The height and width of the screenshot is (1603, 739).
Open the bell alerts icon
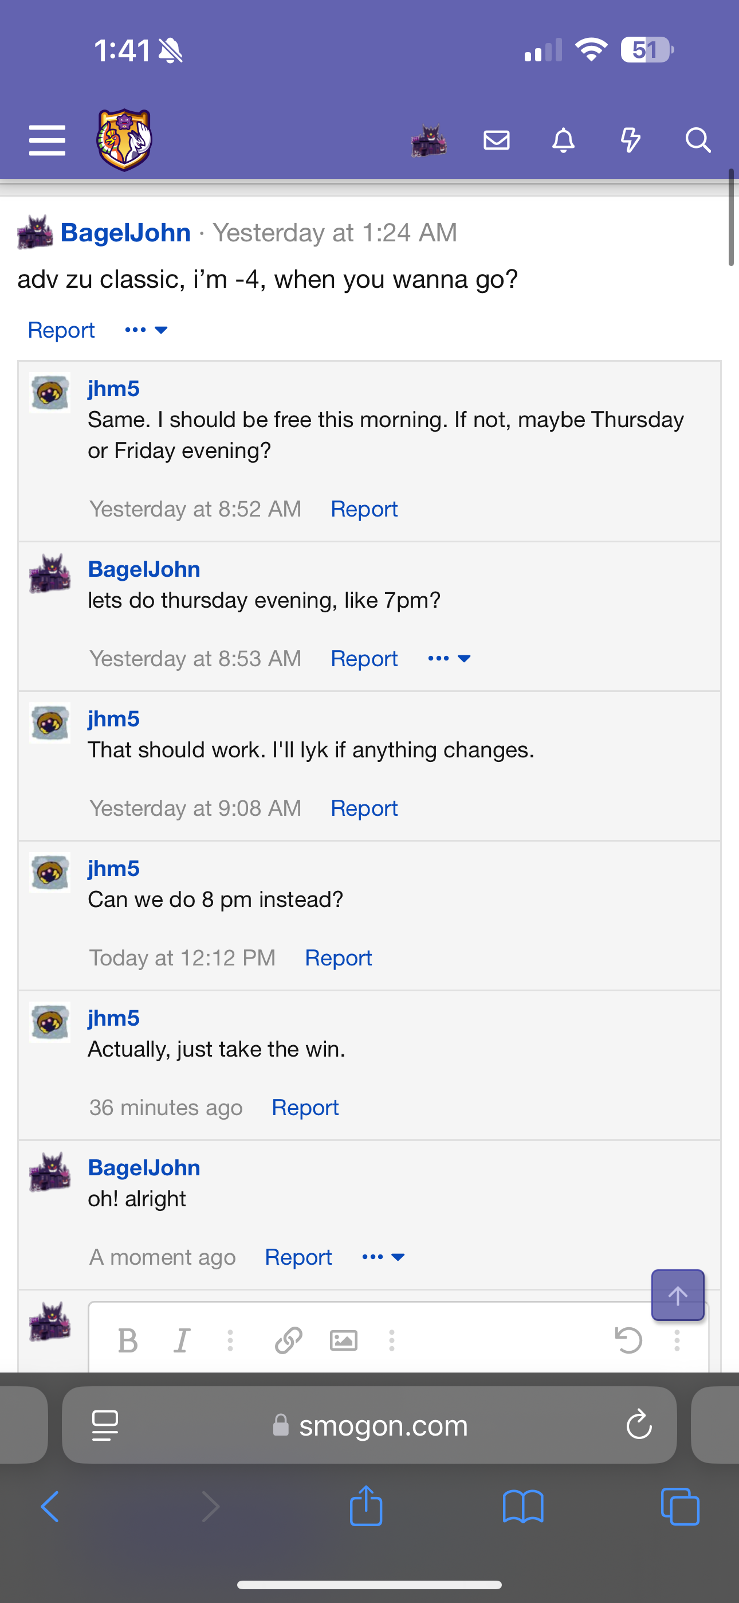(564, 140)
